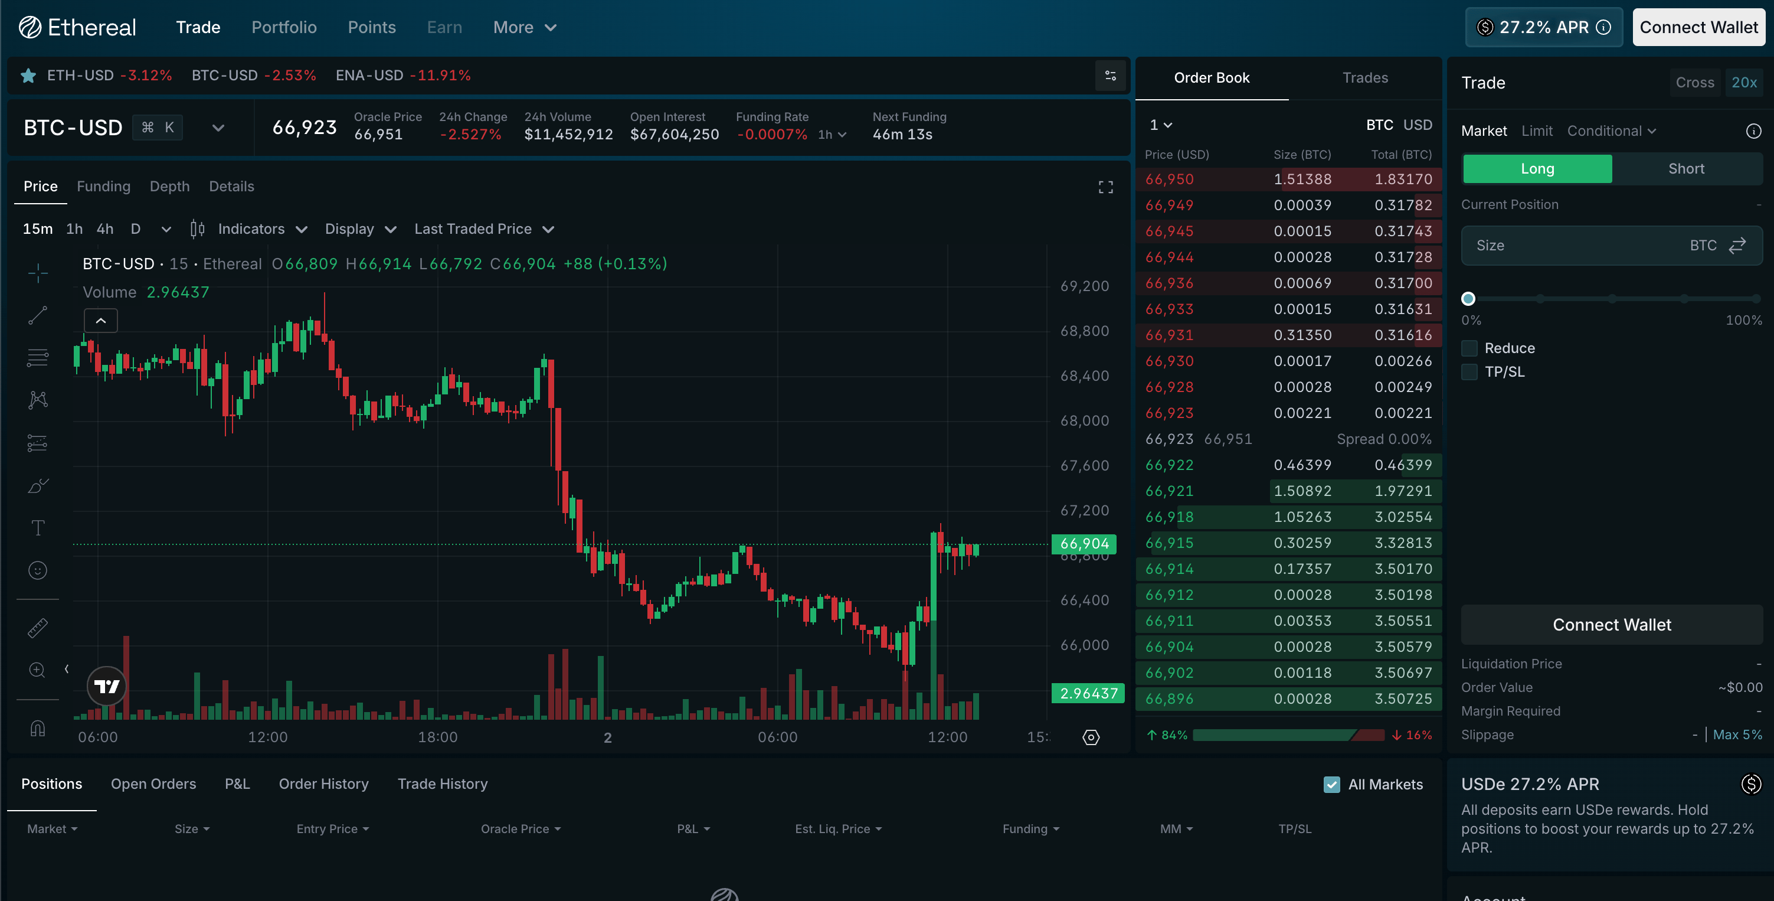Viewport: 1774px width, 901px height.
Task: Switch to the Trades tab
Action: click(x=1364, y=78)
